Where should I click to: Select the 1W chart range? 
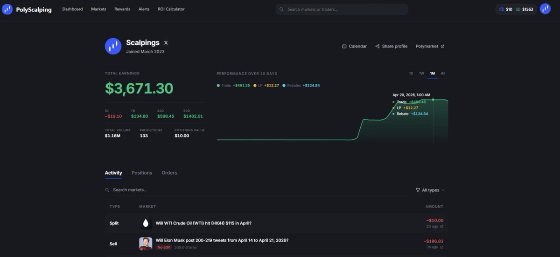click(x=421, y=74)
